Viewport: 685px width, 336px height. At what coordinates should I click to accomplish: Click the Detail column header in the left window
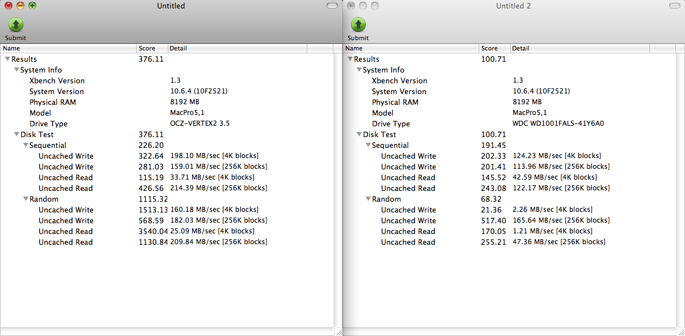pyautogui.click(x=178, y=48)
